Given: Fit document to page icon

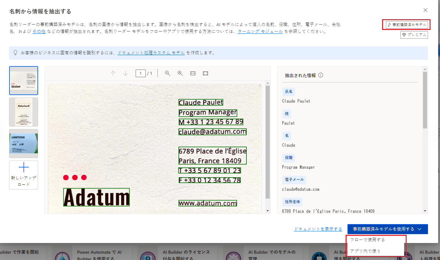Looking at the screenshot, I should point(206,73).
